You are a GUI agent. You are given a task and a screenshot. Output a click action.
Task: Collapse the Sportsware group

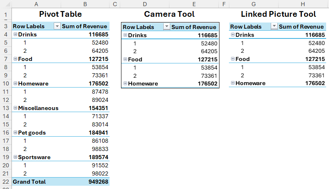point(15,157)
